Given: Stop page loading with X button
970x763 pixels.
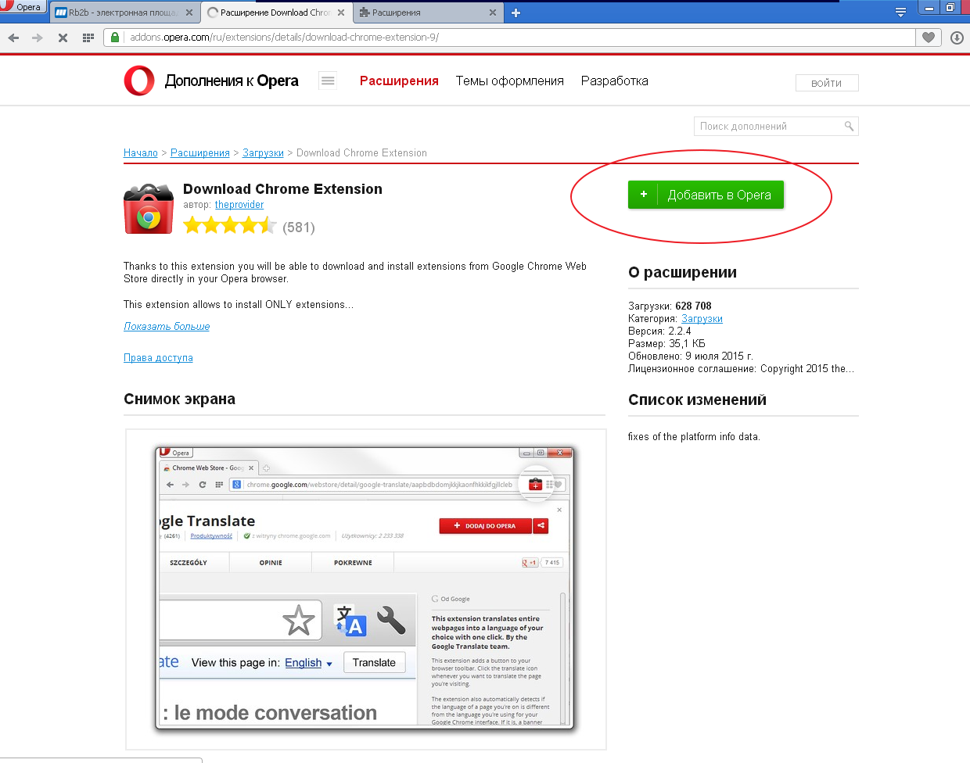Looking at the screenshot, I should click(63, 38).
